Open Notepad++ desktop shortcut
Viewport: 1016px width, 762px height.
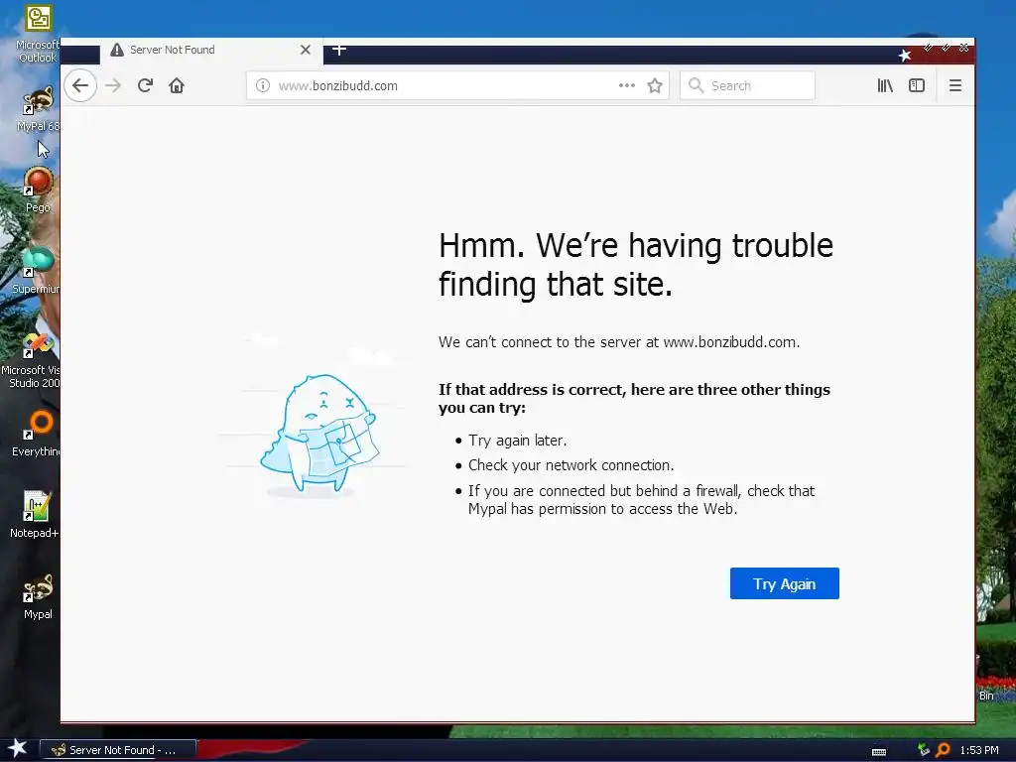35,515
